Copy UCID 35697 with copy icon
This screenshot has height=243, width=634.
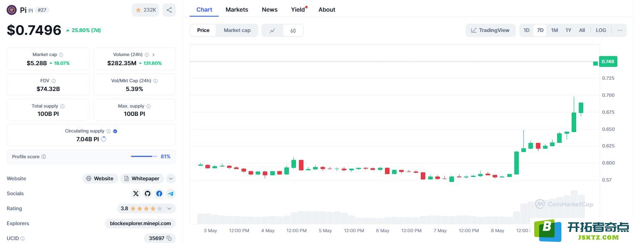(169, 238)
